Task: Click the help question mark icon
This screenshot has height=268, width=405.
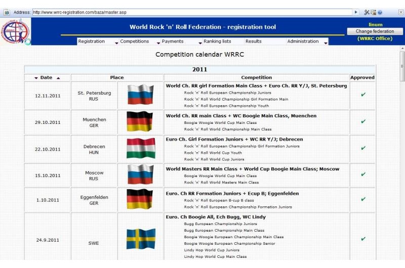Action: pos(380,12)
